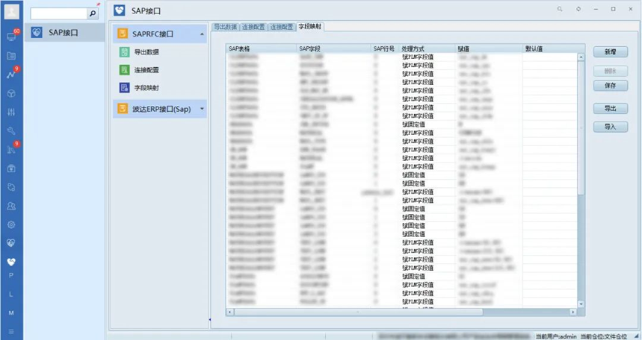Viewport: 642px width, 340px height.
Task: Click the gear settings icon in sidebar
Action: click(11, 224)
